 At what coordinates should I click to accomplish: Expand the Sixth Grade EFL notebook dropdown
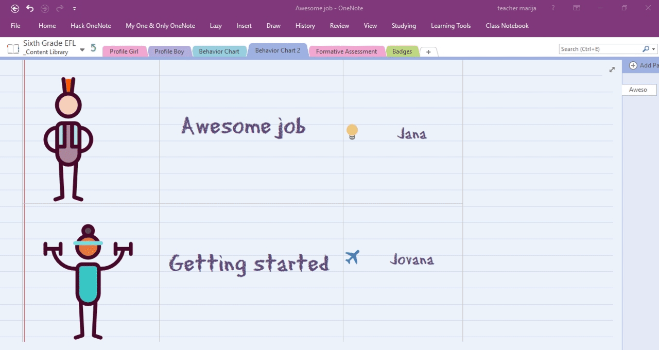(82, 50)
